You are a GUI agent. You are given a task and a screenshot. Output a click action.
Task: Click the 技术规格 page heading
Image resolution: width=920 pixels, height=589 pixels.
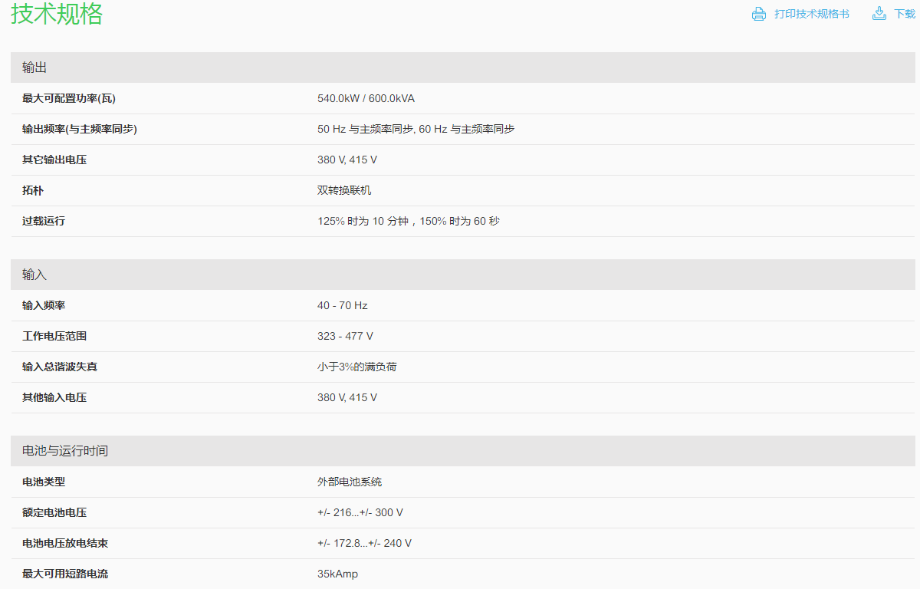point(57,14)
